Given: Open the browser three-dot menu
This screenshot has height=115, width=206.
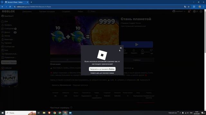Looking at the screenshot, I should (x=204, y=7).
